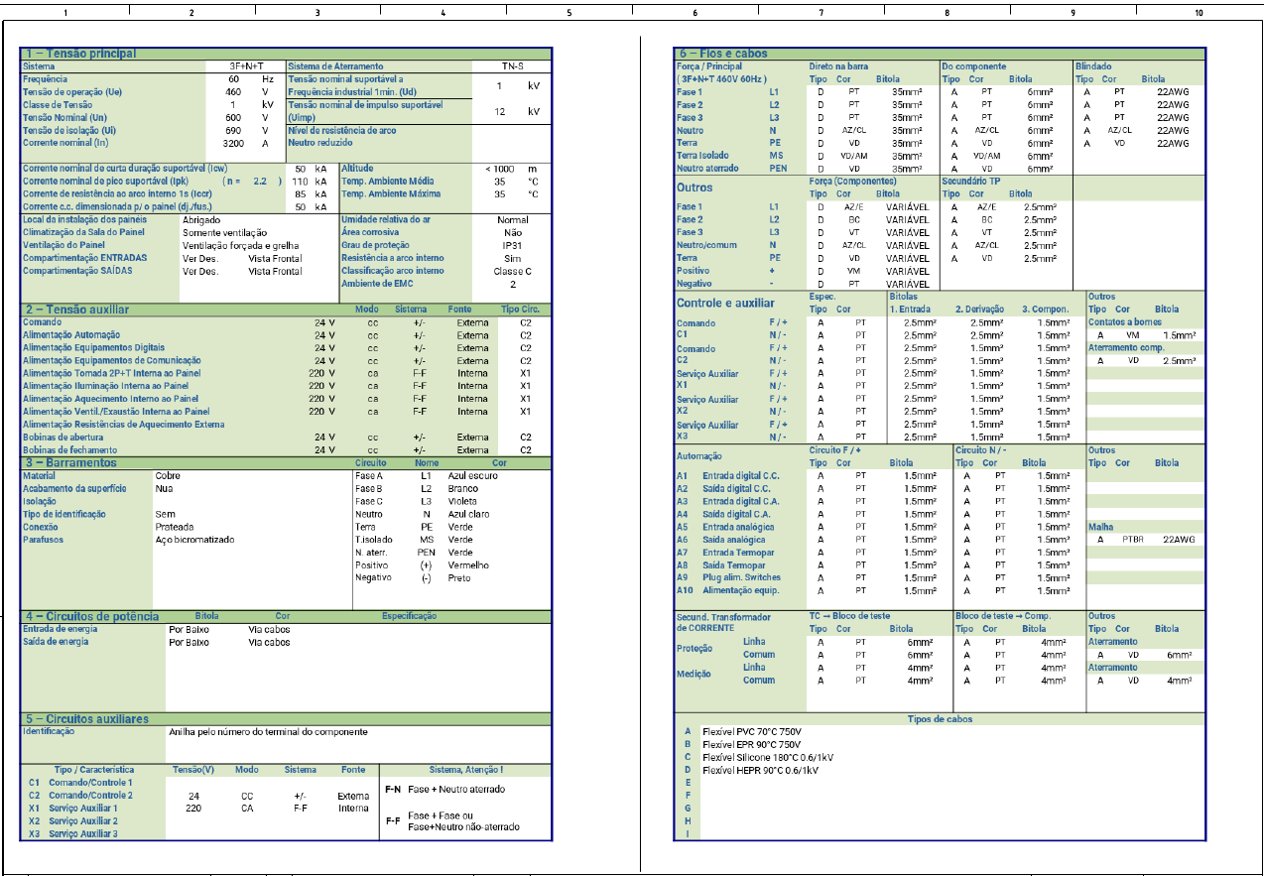Select the Comando 24 V voltage cell
The height and width of the screenshot is (876, 1264).
(322, 321)
